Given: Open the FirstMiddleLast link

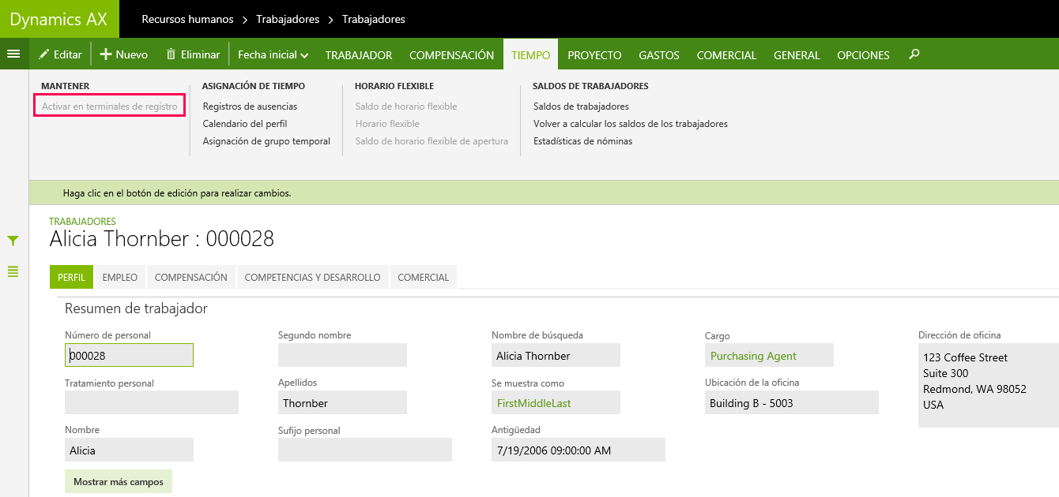Looking at the screenshot, I should (x=533, y=403).
